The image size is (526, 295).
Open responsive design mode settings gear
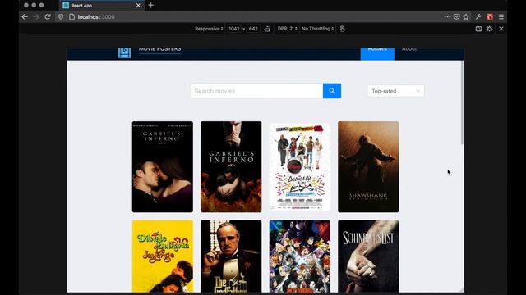coord(490,29)
